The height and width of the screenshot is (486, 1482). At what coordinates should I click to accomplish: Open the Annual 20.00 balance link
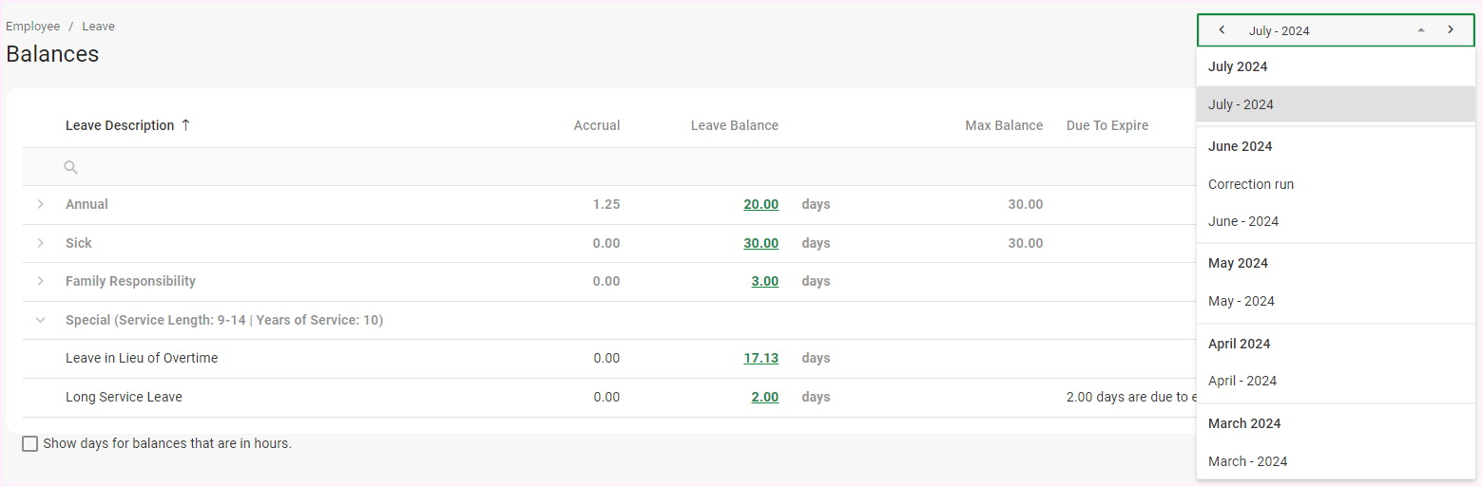[x=760, y=204]
